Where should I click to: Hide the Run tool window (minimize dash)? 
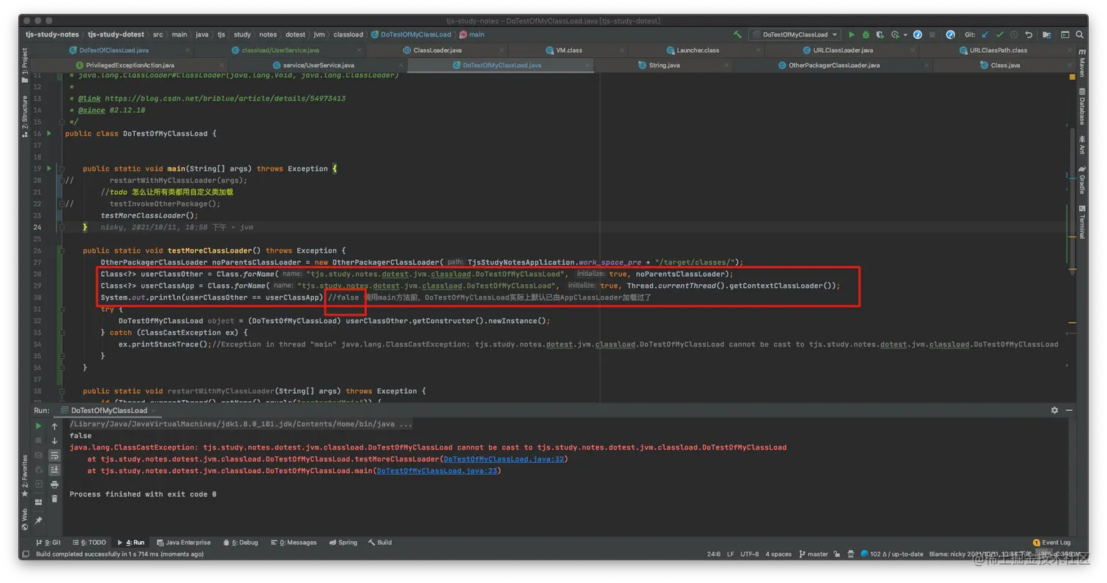tap(1070, 411)
